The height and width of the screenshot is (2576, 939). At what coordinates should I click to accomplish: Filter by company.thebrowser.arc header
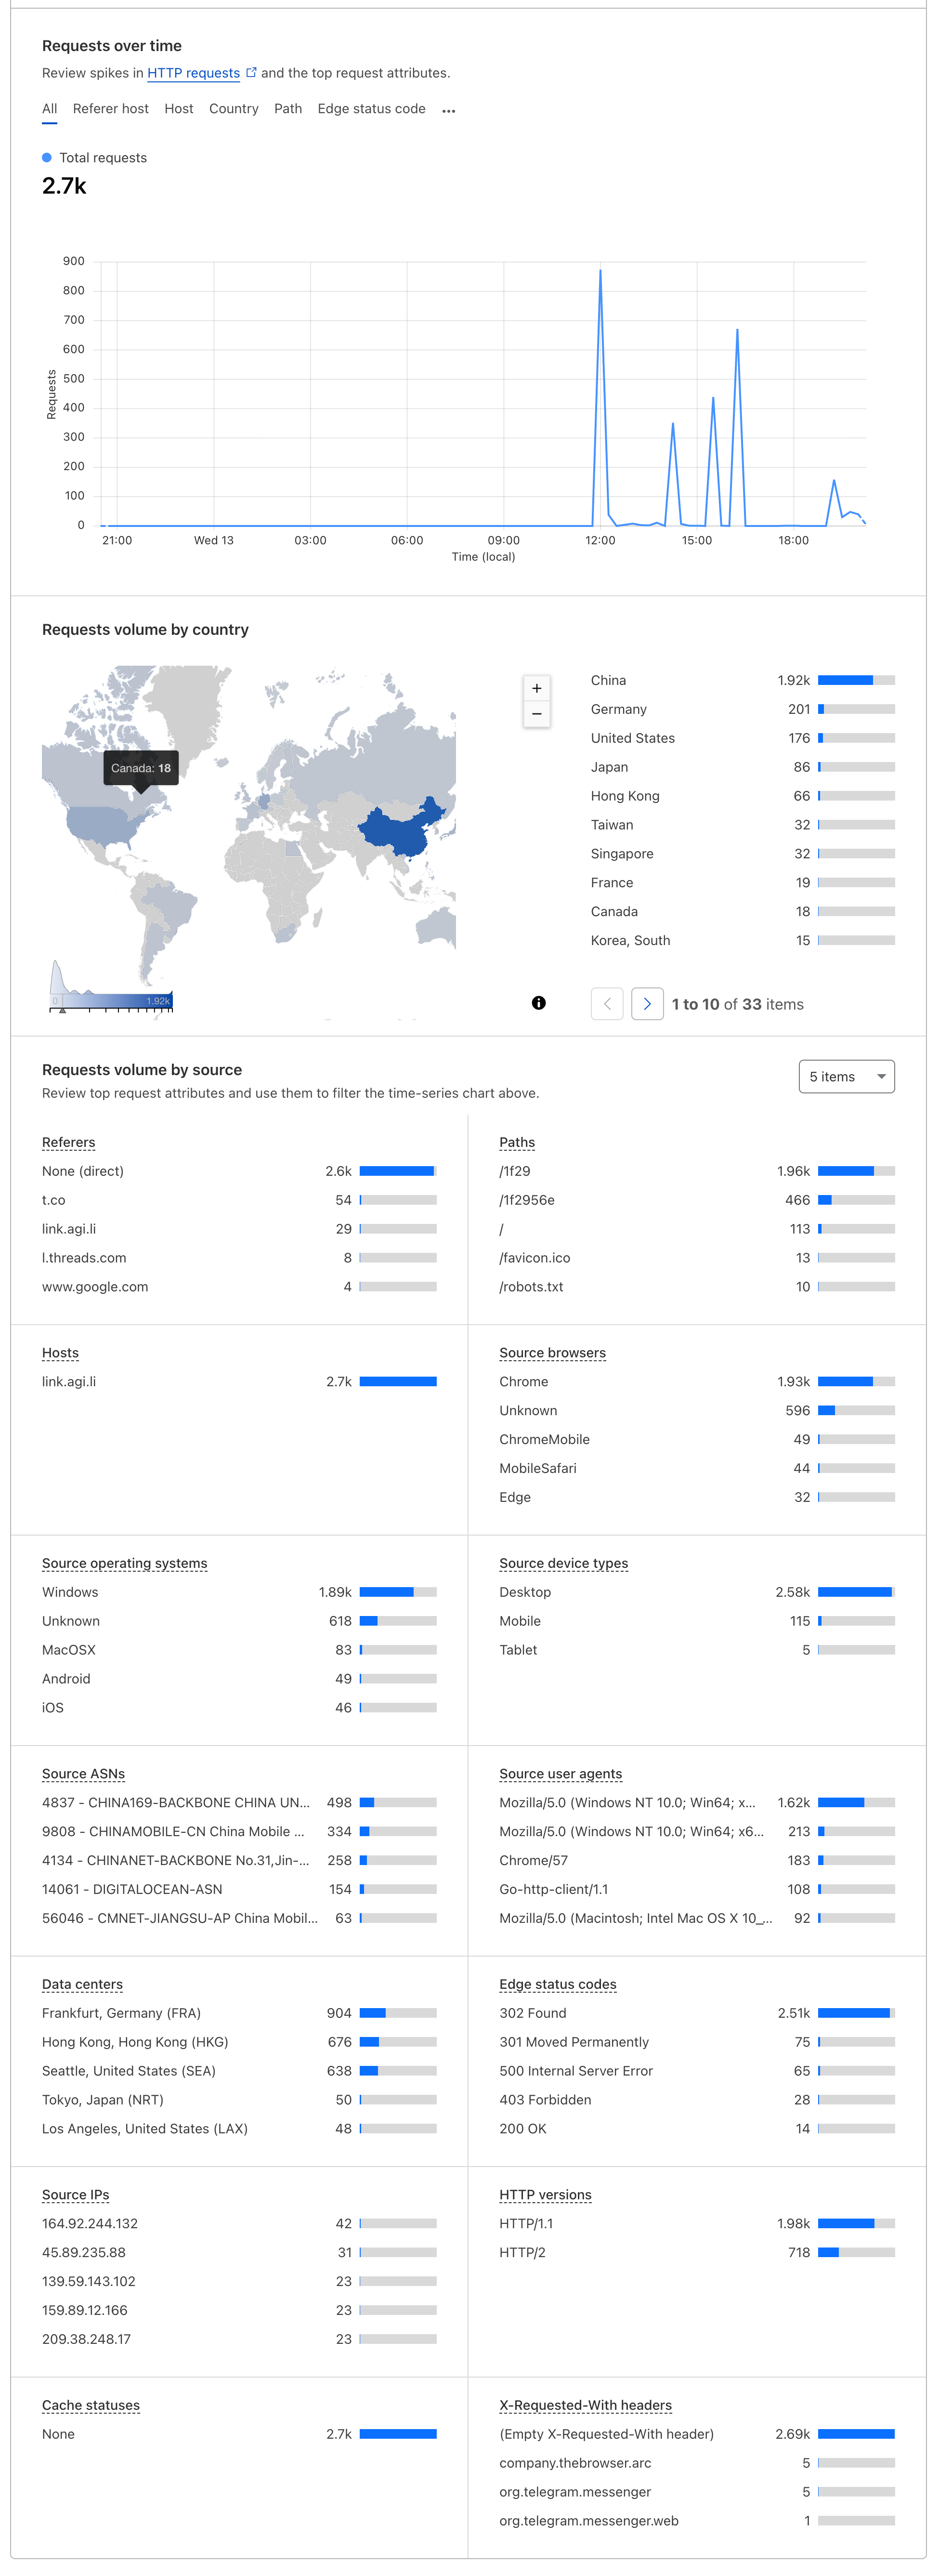coord(697,2463)
